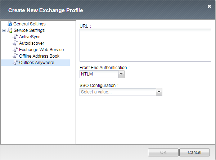Close the Create New Exchange Profile dialog
This screenshot has height=160, width=216.
(x=210, y=6)
